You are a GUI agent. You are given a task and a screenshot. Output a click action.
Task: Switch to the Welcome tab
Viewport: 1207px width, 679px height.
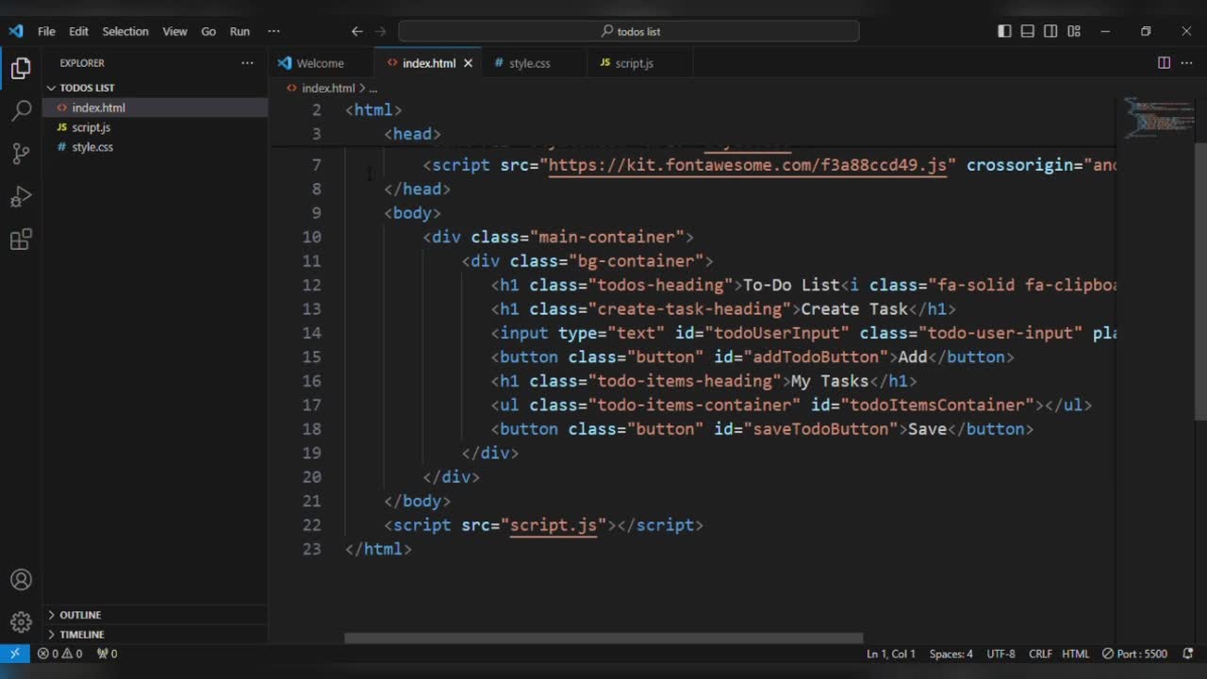point(321,63)
